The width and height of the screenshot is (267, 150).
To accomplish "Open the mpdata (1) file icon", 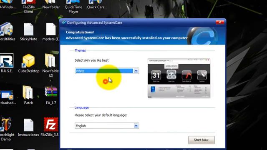I will [51, 32].
